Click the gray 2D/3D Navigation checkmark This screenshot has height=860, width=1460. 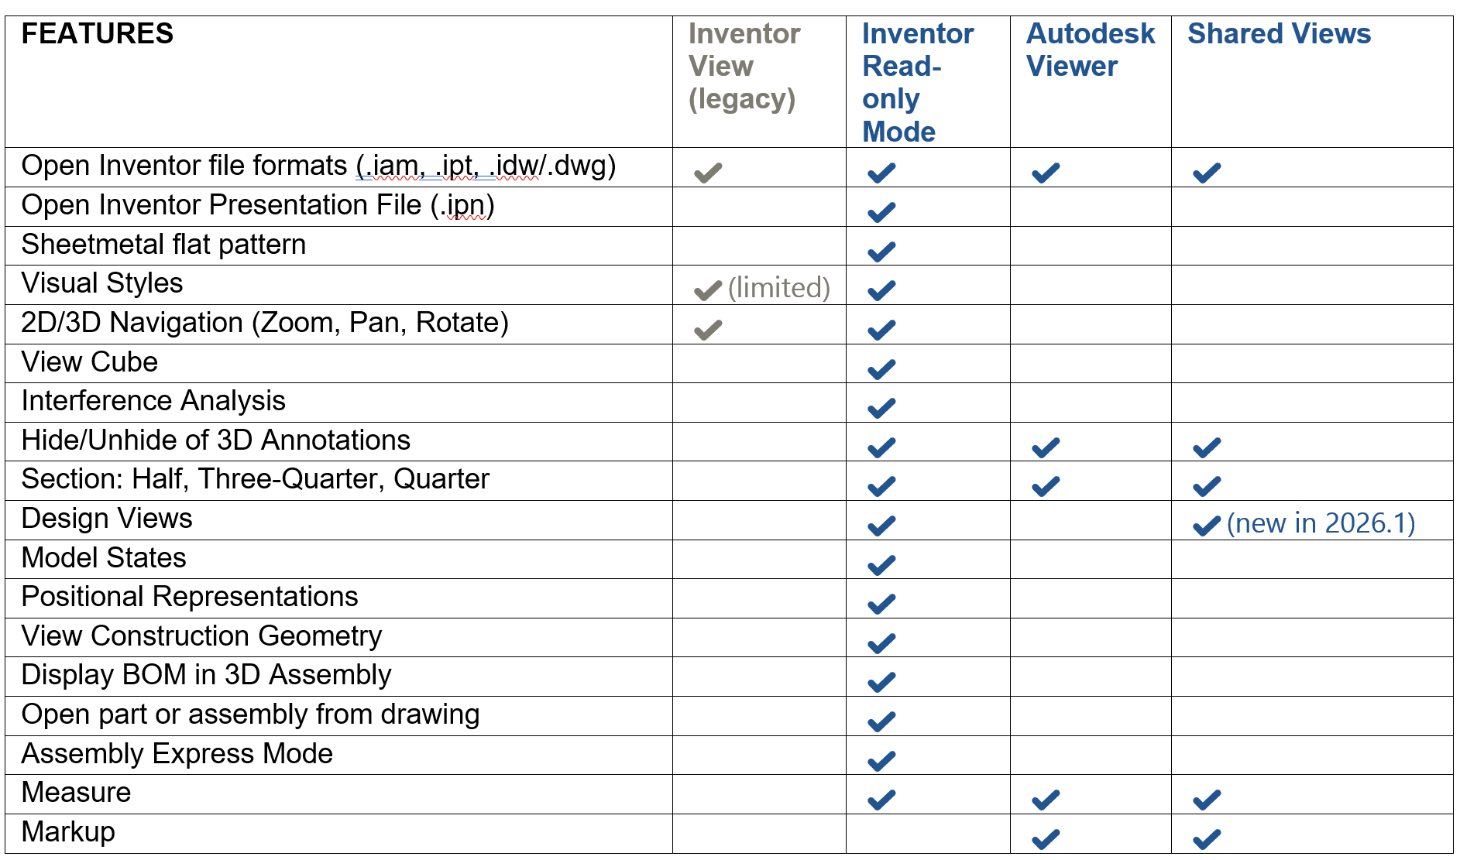(x=708, y=331)
